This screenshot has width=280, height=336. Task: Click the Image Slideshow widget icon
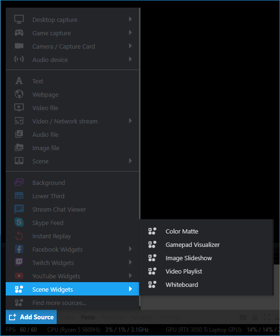(152, 258)
